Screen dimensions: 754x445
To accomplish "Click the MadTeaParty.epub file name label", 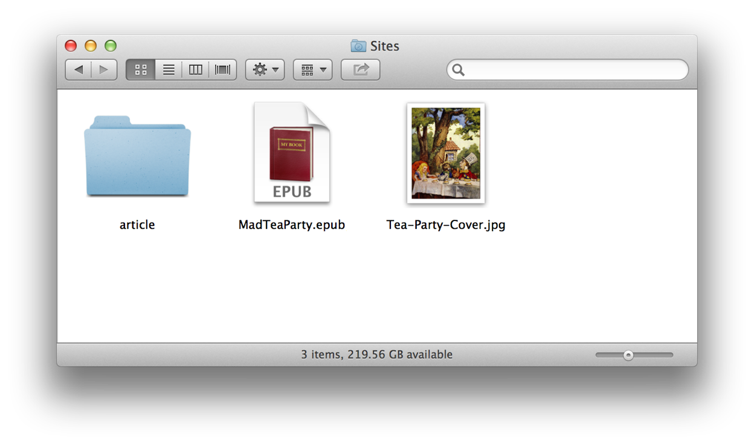I will [x=292, y=225].
